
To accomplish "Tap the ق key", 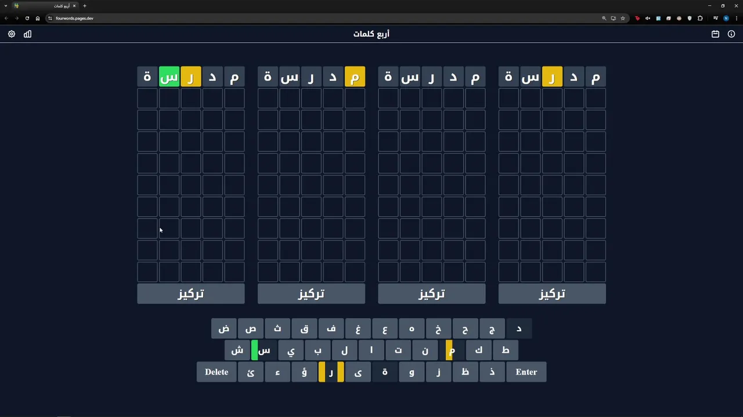I will (x=304, y=329).
